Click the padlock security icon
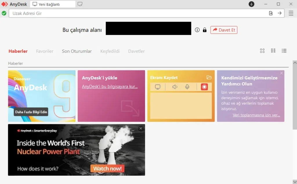The height and width of the screenshot is (184, 297). pos(205,30)
